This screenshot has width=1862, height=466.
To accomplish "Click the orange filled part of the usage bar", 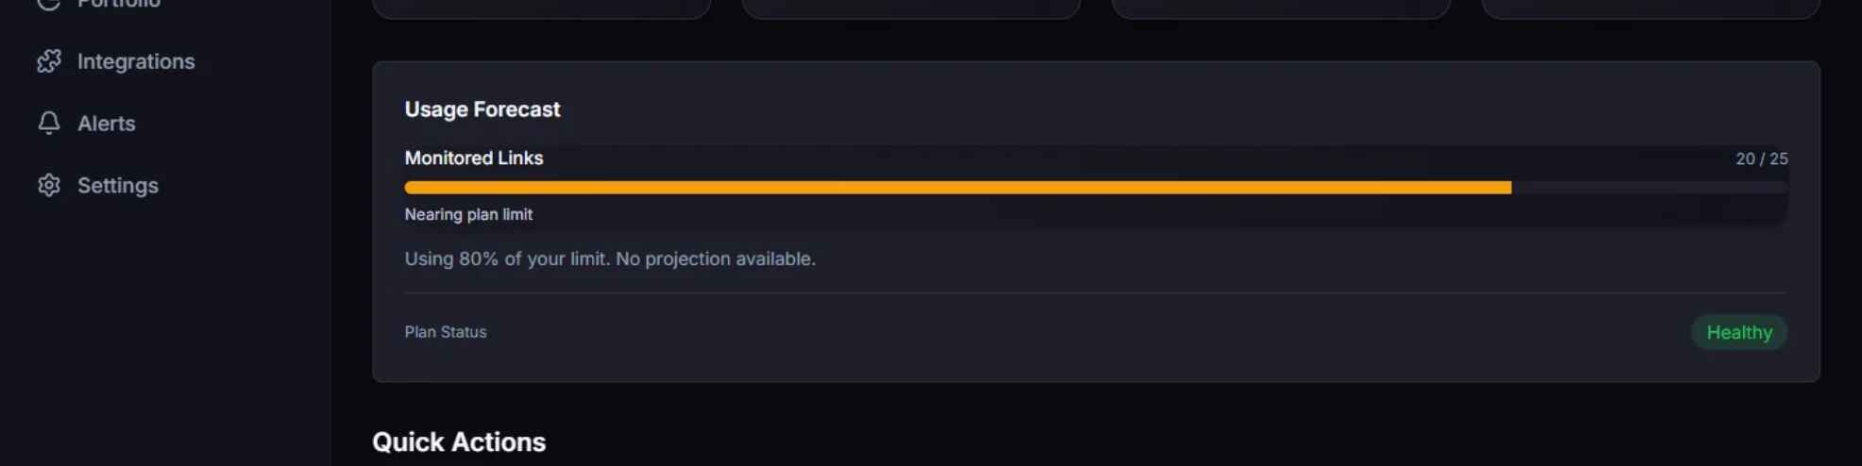I will [x=957, y=188].
